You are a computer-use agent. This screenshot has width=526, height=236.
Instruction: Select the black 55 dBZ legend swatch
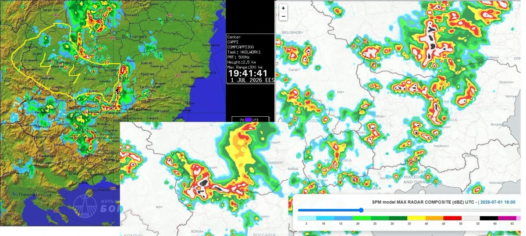(x=489, y=218)
